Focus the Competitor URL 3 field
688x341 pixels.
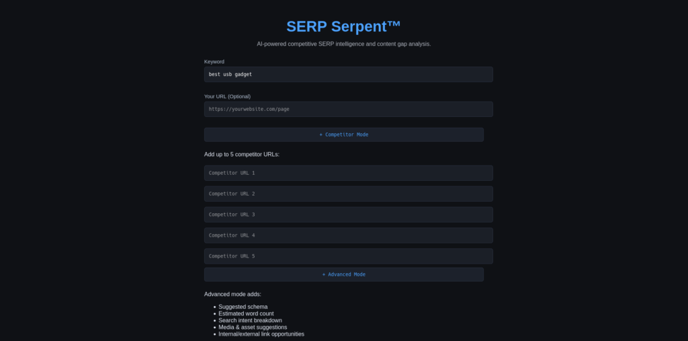pos(348,215)
